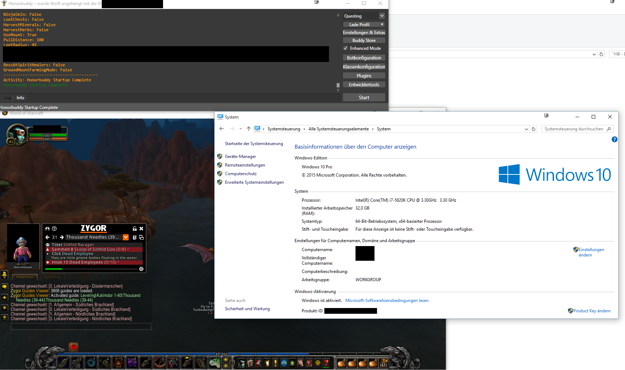
Task: Open the spellbook micro button
Action: [x=250, y=363]
